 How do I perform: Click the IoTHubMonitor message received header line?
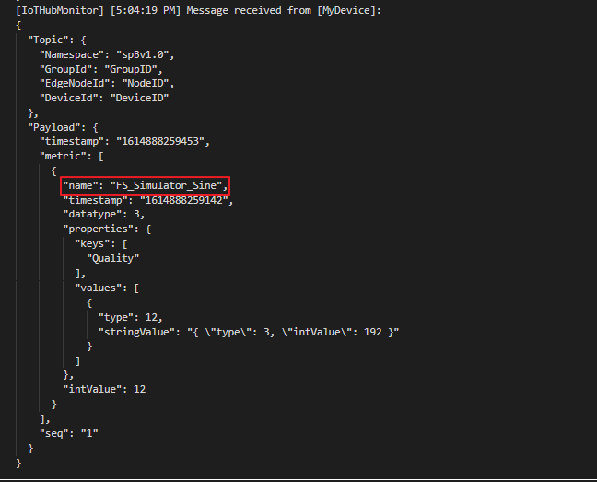[198, 11]
